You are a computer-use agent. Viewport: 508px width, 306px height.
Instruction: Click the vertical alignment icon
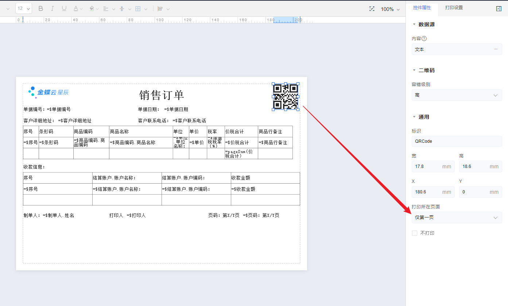[122, 9]
